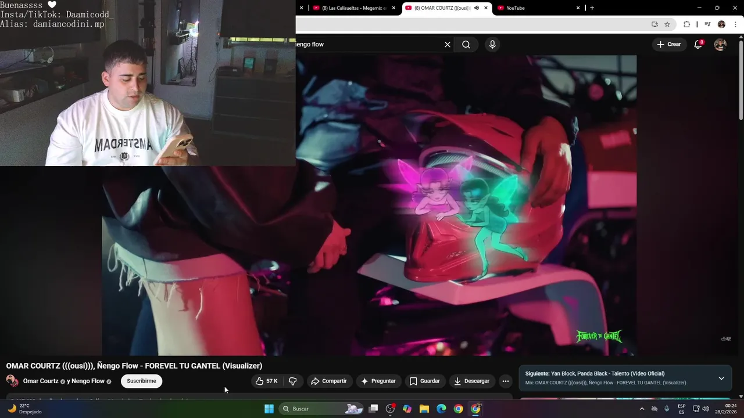Close the OMAR COURTZ tab

[x=486, y=8]
